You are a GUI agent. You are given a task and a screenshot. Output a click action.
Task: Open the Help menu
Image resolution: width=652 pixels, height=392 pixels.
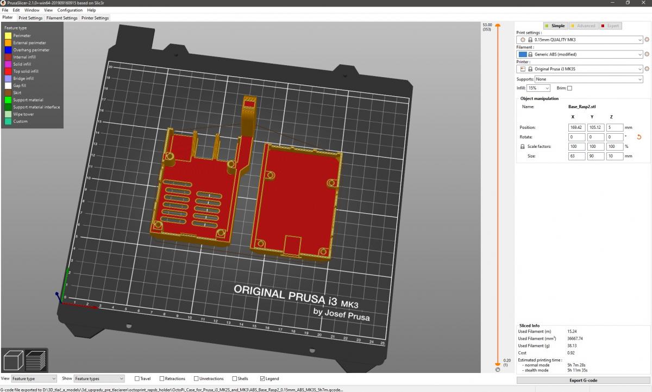(x=91, y=10)
